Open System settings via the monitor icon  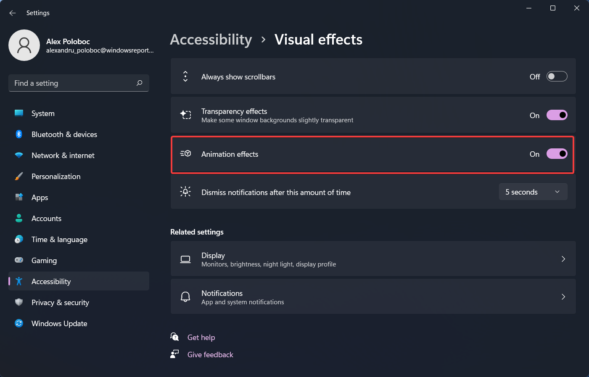tap(19, 113)
